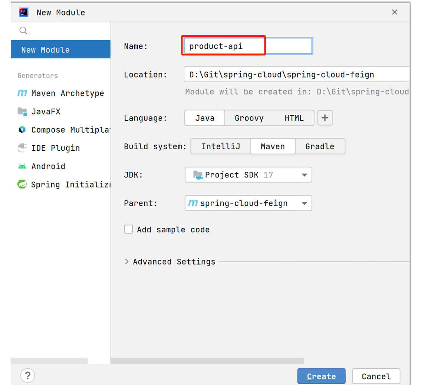Viewport: 421px width, 385px height.
Task: Select HTML language option
Action: [294, 118]
